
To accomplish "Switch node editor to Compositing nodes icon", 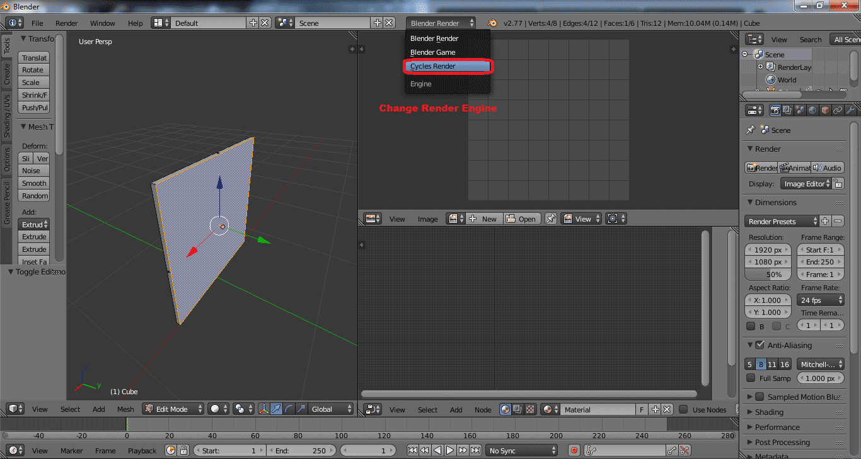I will tap(517, 409).
